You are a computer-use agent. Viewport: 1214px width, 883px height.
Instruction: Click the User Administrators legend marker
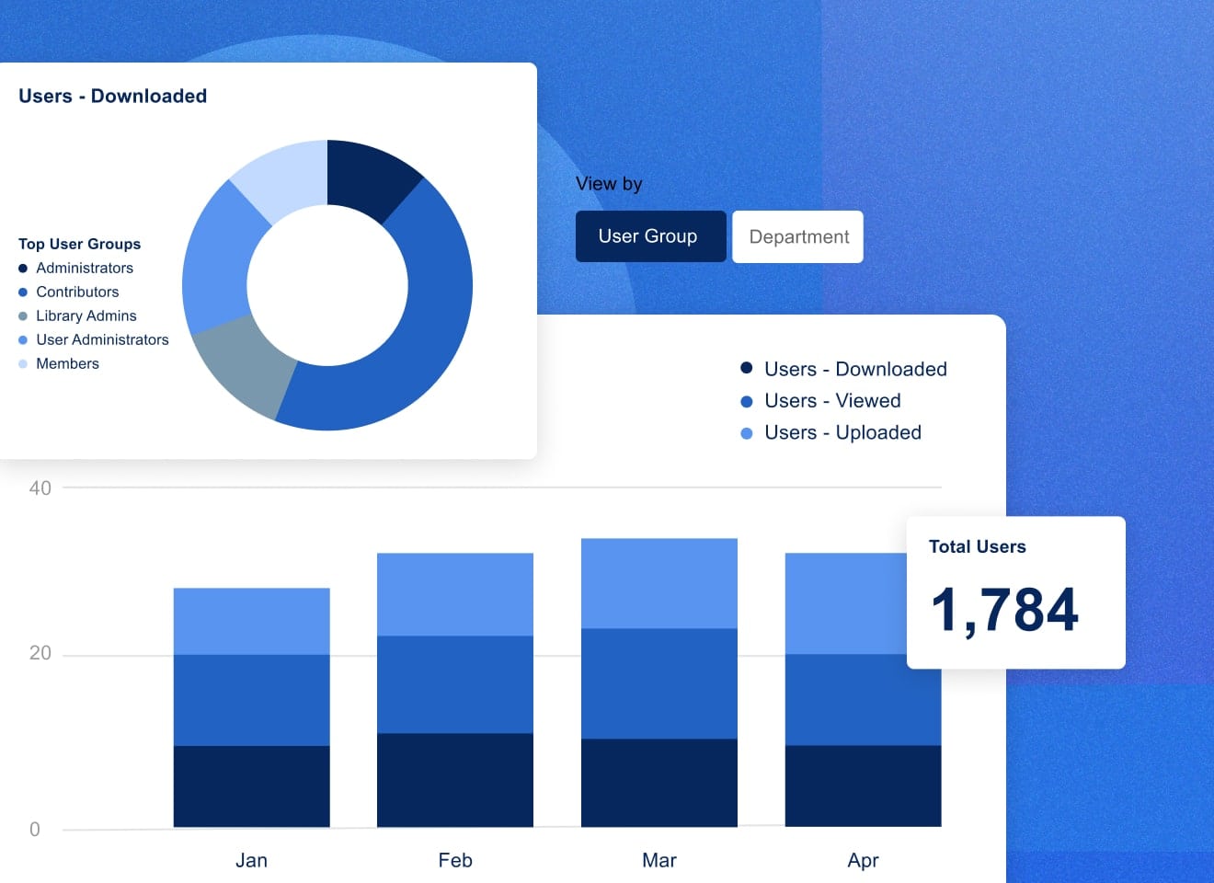pyautogui.click(x=23, y=339)
